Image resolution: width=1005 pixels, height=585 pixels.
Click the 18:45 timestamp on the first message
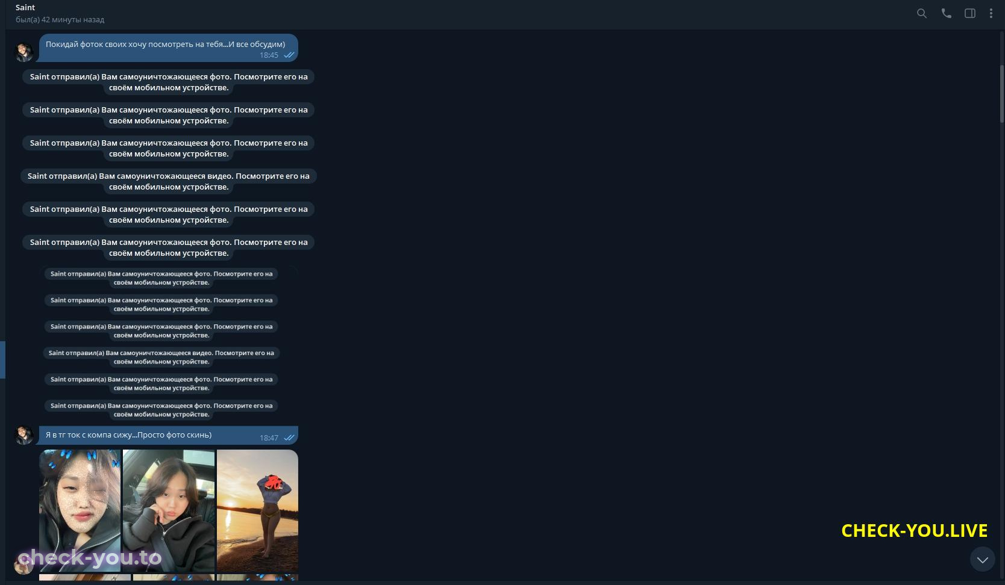coord(269,55)
